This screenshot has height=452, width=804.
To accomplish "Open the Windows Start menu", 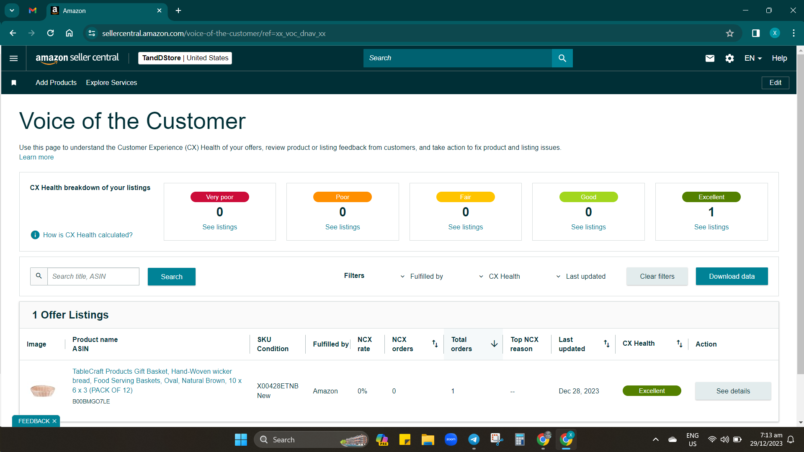I will 241,440.
